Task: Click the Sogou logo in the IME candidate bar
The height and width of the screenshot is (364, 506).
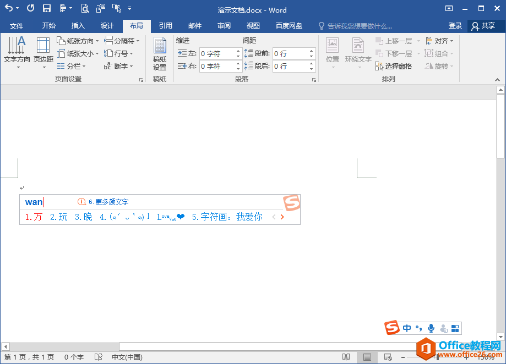Action: 291,202
